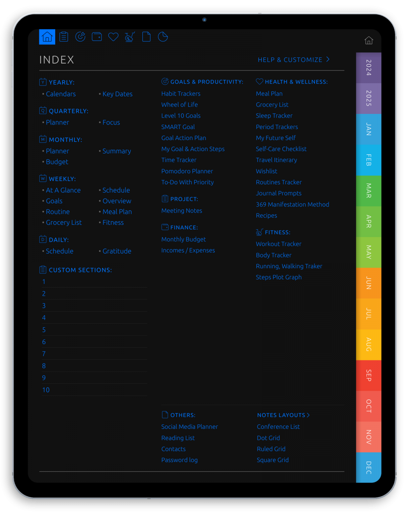Viewport: 409px width, 512px height.
Task: Click custom section line 3 input area
Action: tap(94, 306)
